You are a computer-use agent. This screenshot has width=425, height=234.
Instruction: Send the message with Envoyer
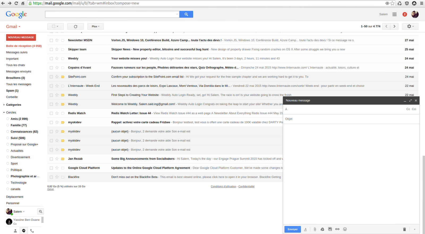pos(292,229)
